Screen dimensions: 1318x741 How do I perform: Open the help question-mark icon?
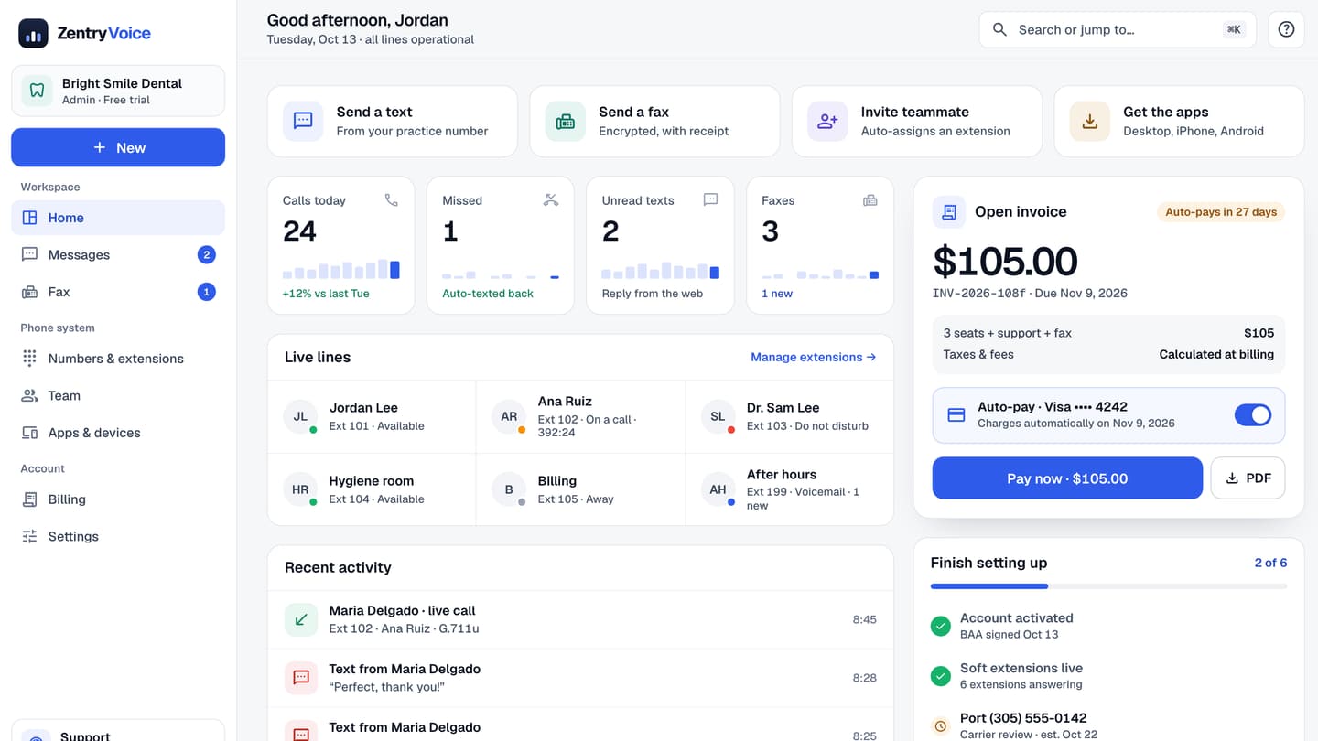coord(1286,29)
